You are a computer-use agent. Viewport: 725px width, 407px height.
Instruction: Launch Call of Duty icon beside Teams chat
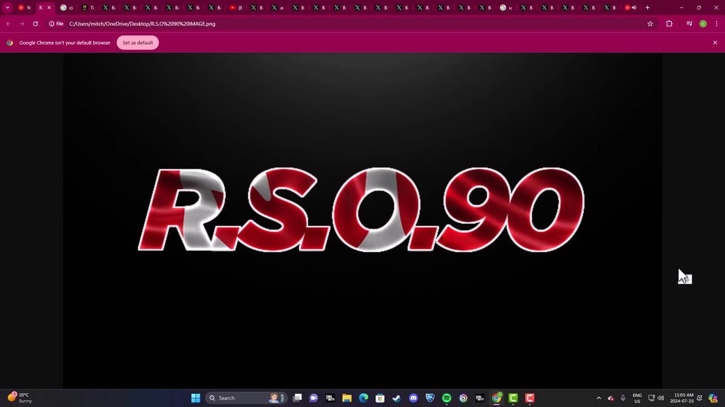pos(330,398)
